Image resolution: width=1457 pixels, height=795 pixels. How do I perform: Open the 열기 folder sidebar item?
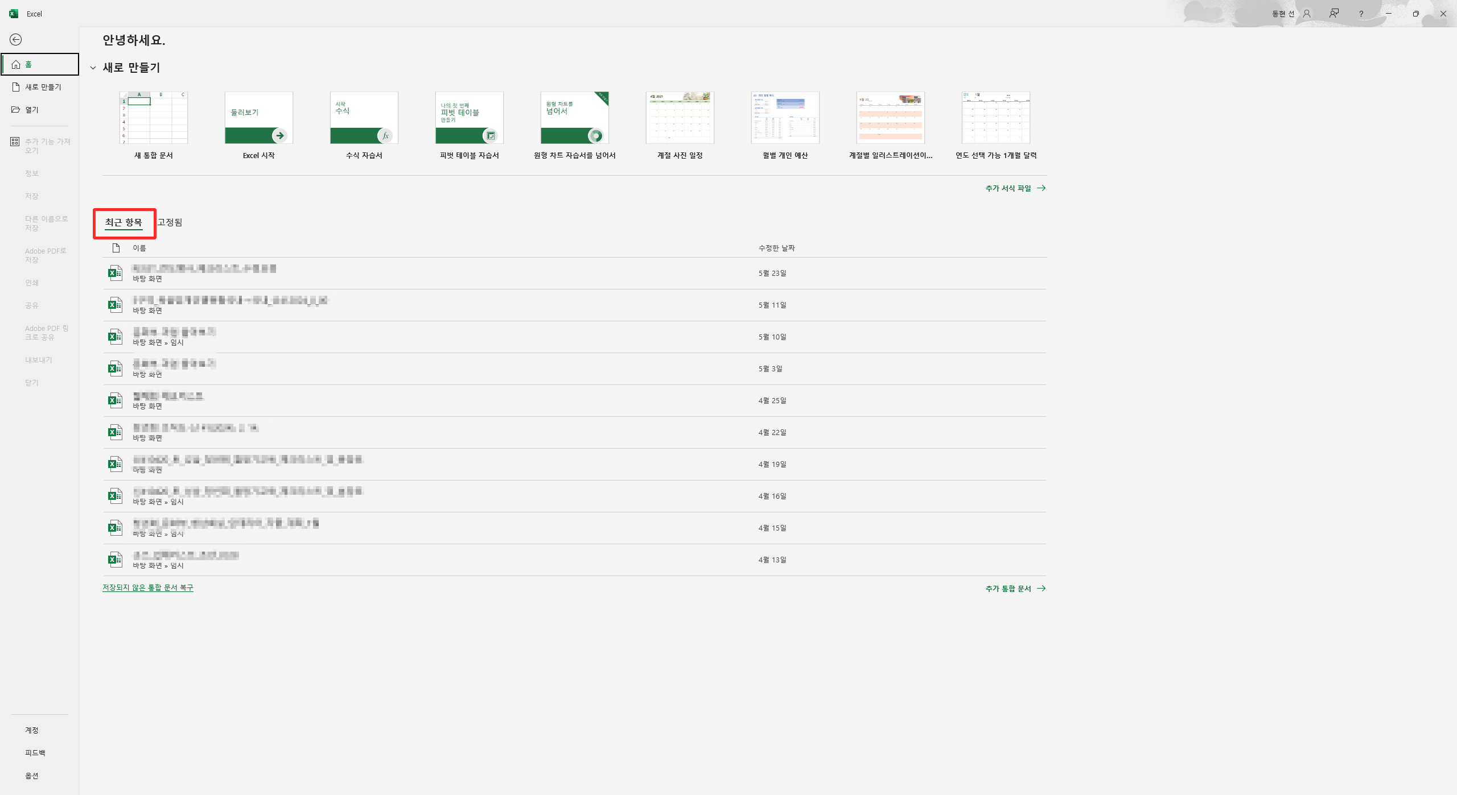click(x=32, y=110)
